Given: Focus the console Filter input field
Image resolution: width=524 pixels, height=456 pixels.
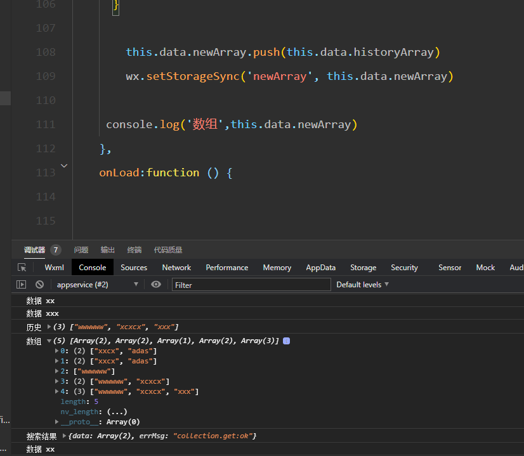Looking at the screenshot, I should click(251, 285).
